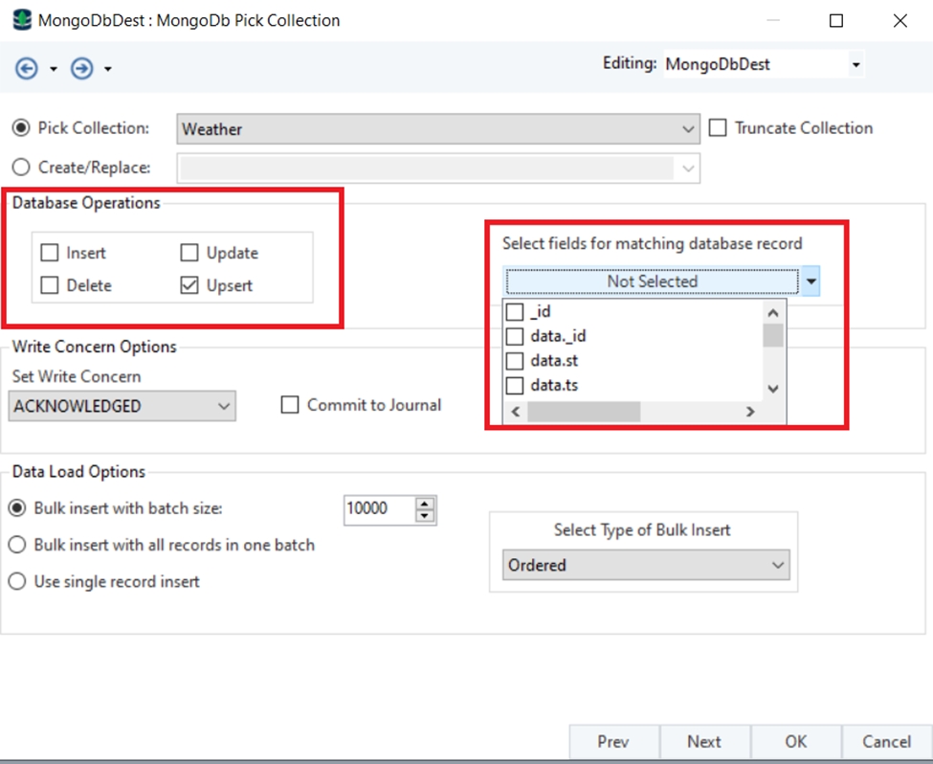Open the Editing MongoDbDest dropdown
Image resolution: width=933 pixels, height=764 pixels.
855,65
